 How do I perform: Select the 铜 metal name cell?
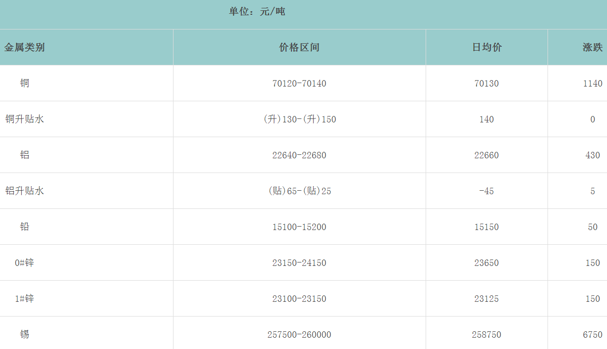point(25,83)
